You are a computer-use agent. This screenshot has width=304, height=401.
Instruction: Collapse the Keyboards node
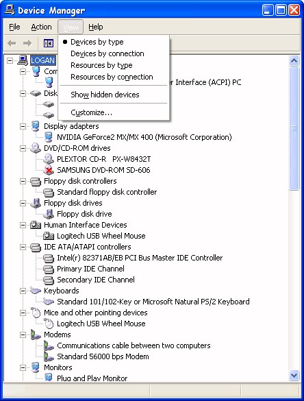(23, 291)
